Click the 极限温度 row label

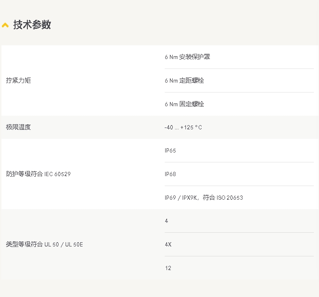click(18, 127)
